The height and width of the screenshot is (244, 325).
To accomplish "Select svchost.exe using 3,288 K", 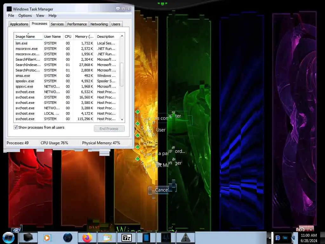I will [67, 108].
